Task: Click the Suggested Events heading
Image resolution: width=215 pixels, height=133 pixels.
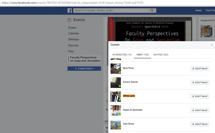Action: pyautogui.click(x=208, y=20)
